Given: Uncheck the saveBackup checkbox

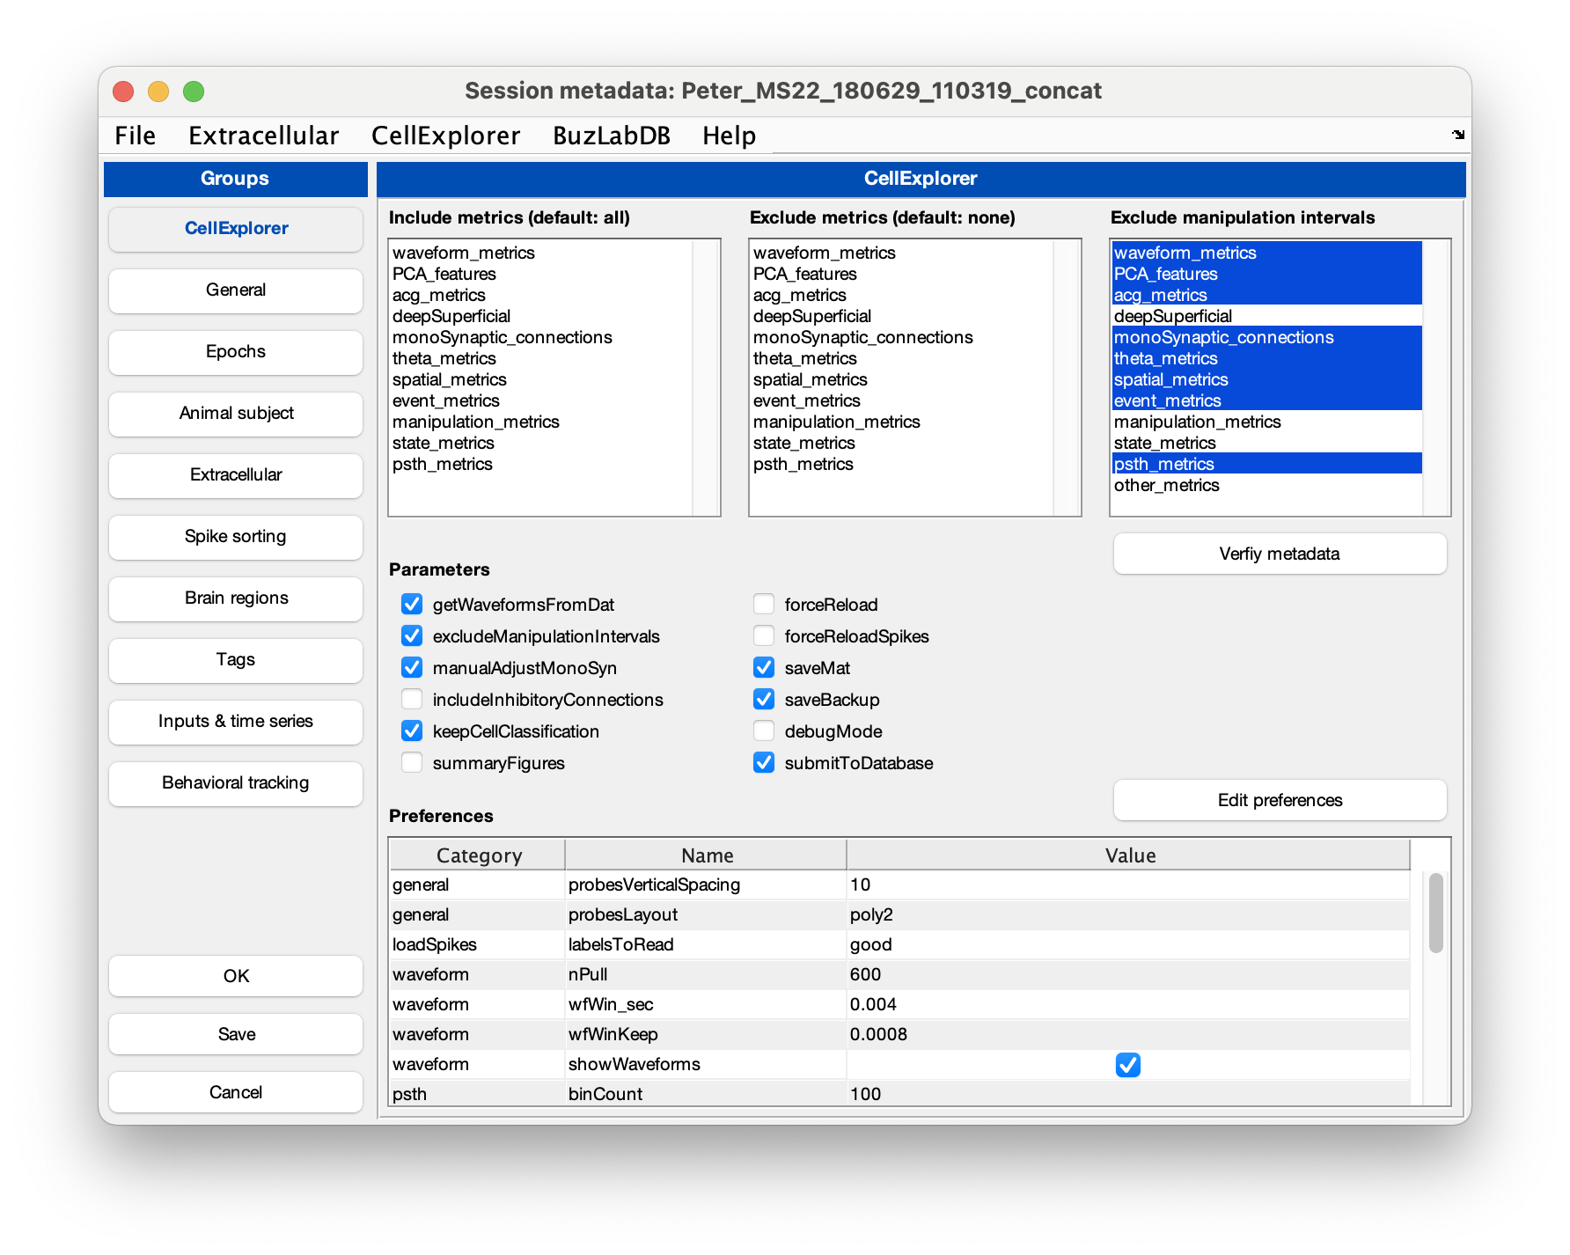Looking at the screenshot, I should [x=764, y=700].
